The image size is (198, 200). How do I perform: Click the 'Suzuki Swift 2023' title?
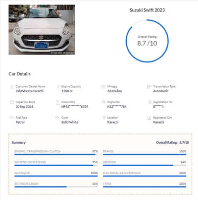pyautogui.click(x=147, y=10)
